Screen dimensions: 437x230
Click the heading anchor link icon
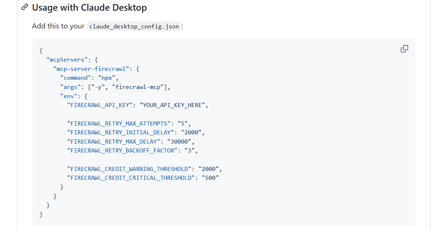tap(25, 7)
